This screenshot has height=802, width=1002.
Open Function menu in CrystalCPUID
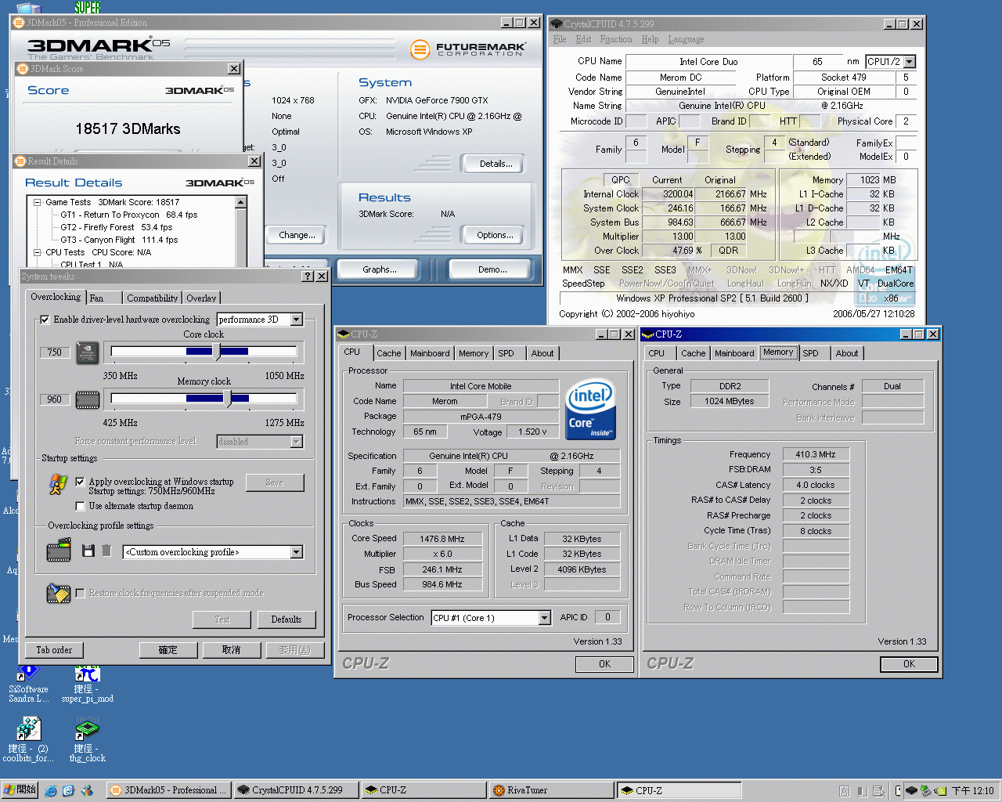616,39
